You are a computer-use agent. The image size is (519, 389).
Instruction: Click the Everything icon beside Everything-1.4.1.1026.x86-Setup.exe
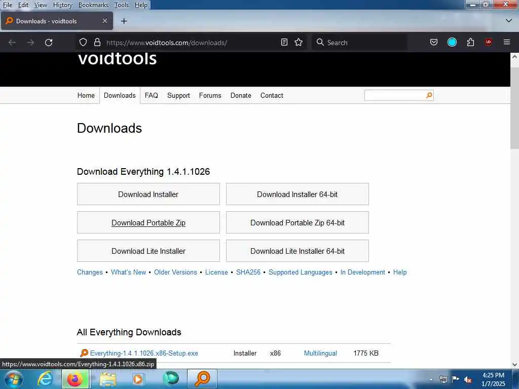point(84,353)
